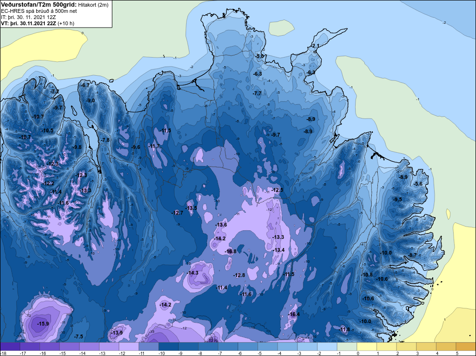Click the -9.5 temperature value

397,199
